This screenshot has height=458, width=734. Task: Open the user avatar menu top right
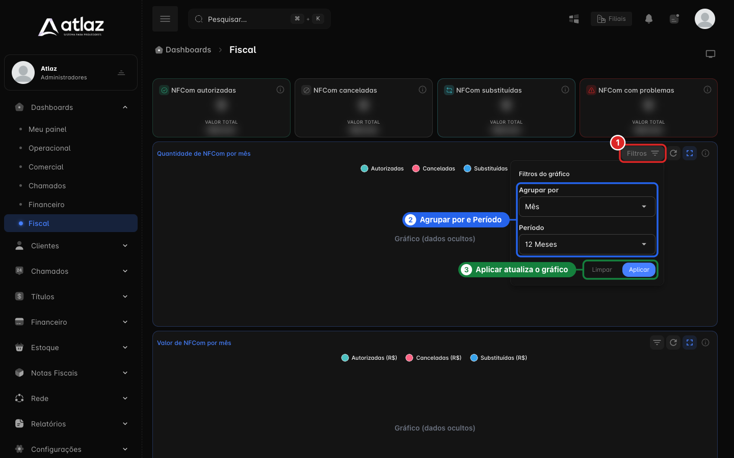tap(705, 19)
